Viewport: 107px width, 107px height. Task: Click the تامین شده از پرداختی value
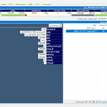(x=45, y=46)
